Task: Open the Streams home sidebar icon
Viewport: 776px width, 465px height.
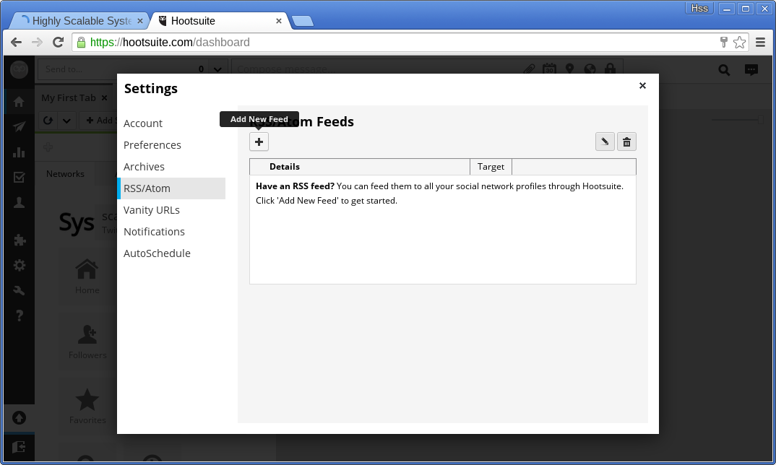Action: [x=19, y=102]
